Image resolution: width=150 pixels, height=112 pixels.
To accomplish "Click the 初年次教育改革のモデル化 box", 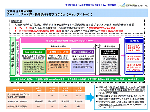I will (x=134, y=58).
